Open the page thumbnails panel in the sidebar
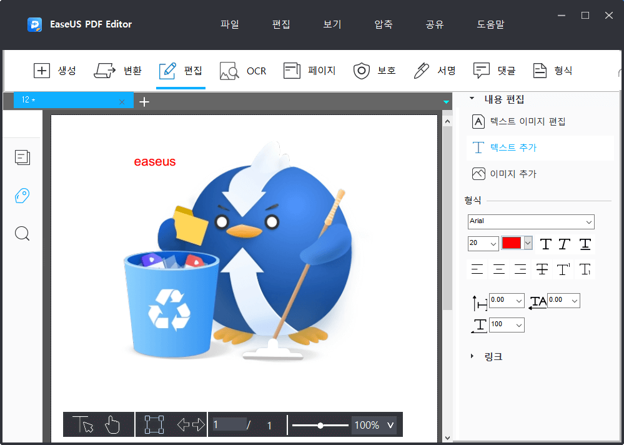624x445 pixels. [22, 157]
